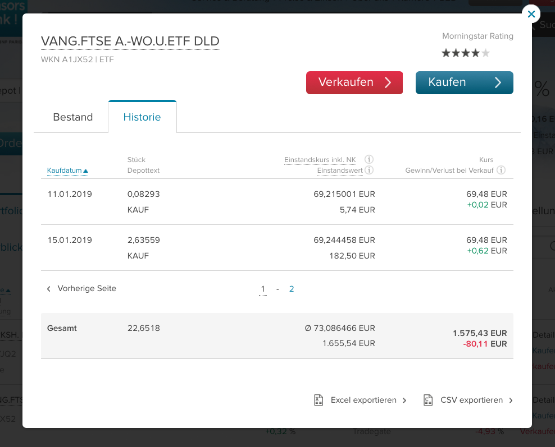Click the quantity 2,63559

pos(144,240)
